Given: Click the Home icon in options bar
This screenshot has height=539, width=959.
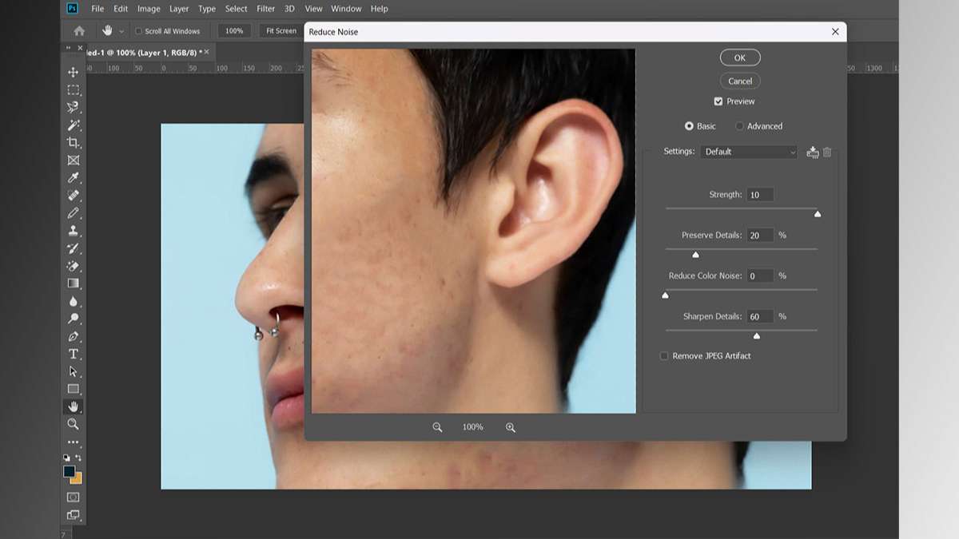Looking at the screenshot, I should coord(79,31).
